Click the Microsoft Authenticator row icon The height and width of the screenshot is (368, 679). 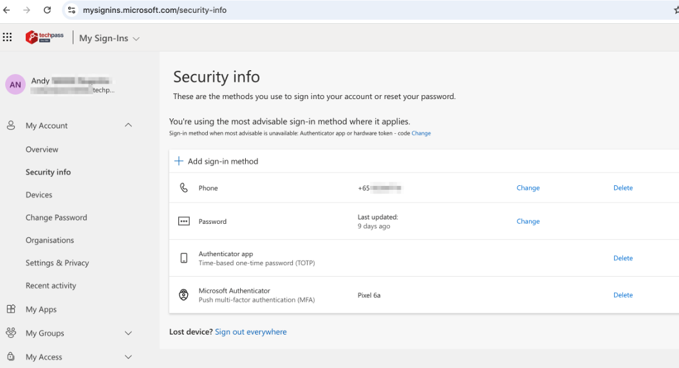pos(184,295)
